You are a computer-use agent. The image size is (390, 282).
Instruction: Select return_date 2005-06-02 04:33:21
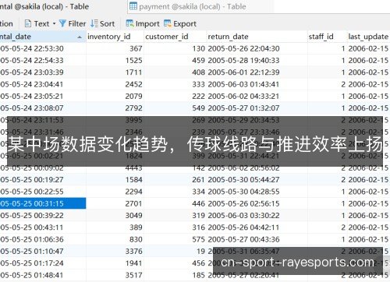coord(257,97)
